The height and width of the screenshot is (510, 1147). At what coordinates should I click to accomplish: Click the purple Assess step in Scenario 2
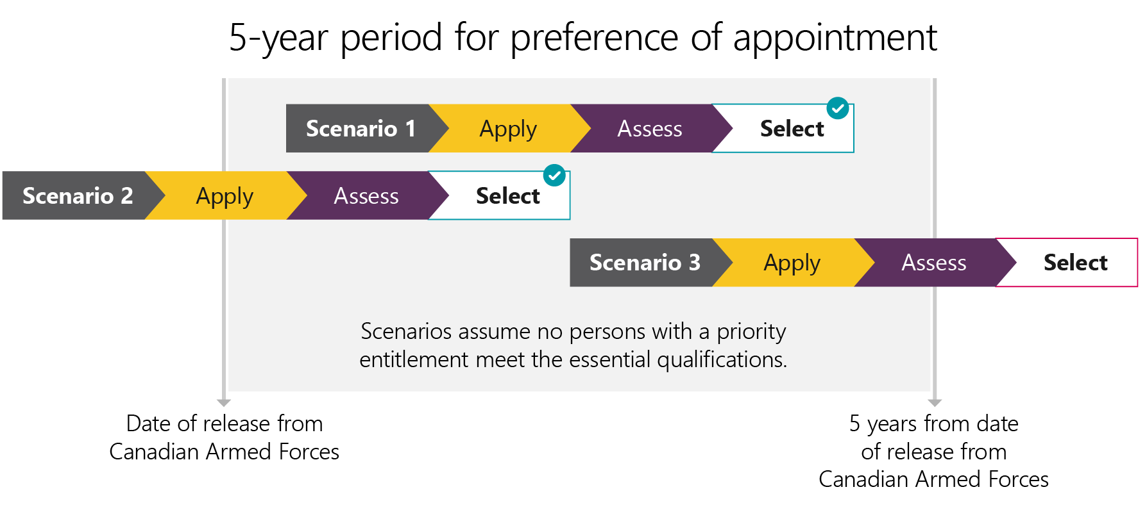point(366,195)
